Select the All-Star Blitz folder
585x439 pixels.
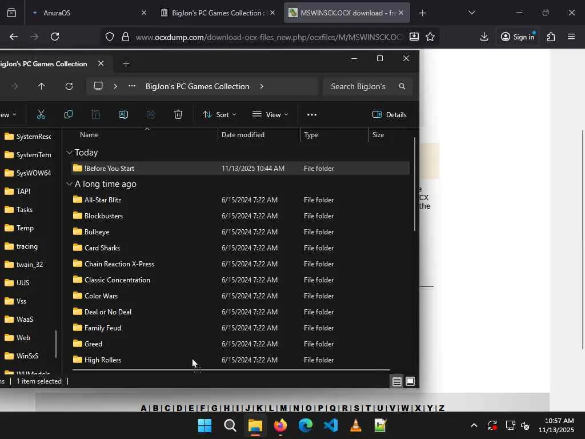[241, 199]
